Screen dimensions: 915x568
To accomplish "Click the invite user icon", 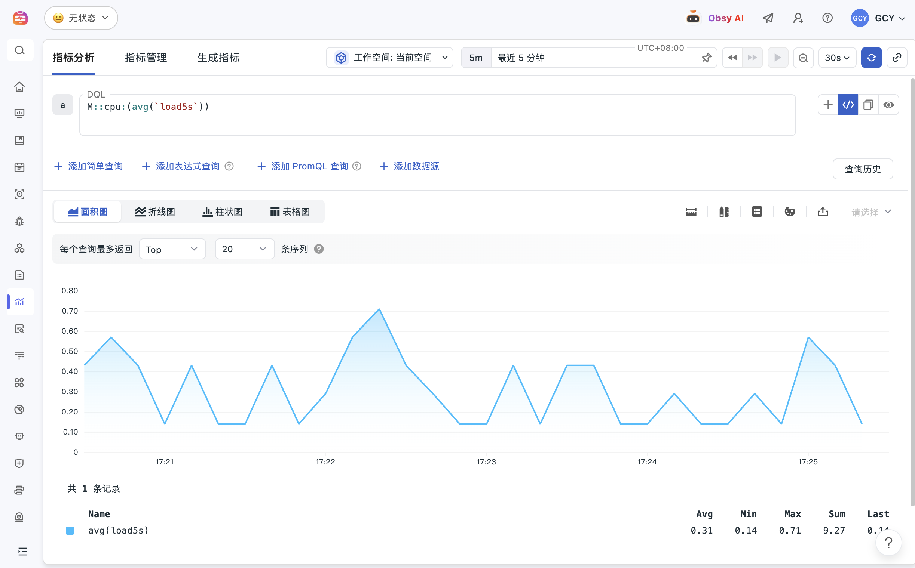I will pyautogui.click(x=798, y=18).
